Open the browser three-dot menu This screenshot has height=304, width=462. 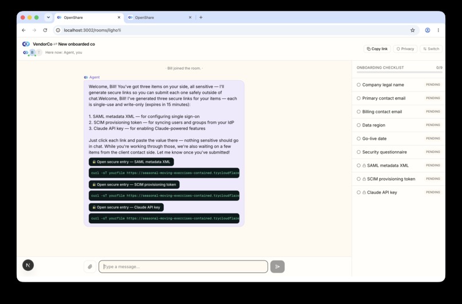pyautogui.click(x=438, y=30)
